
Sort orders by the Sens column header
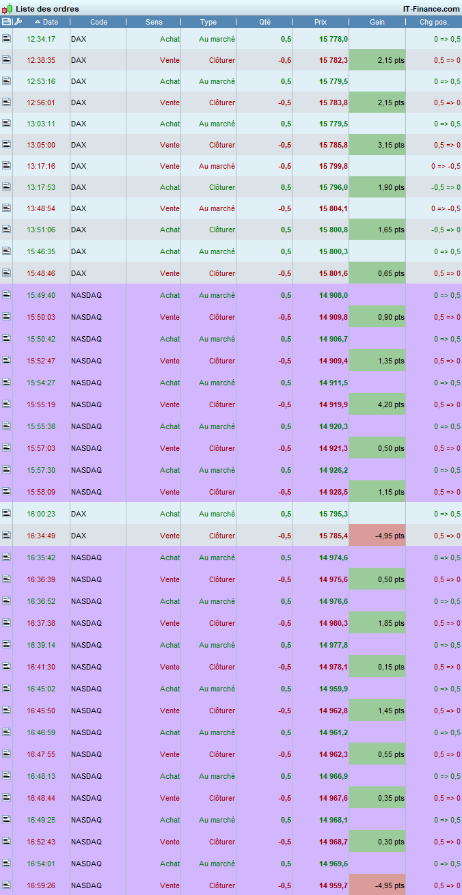coord(154,22)
